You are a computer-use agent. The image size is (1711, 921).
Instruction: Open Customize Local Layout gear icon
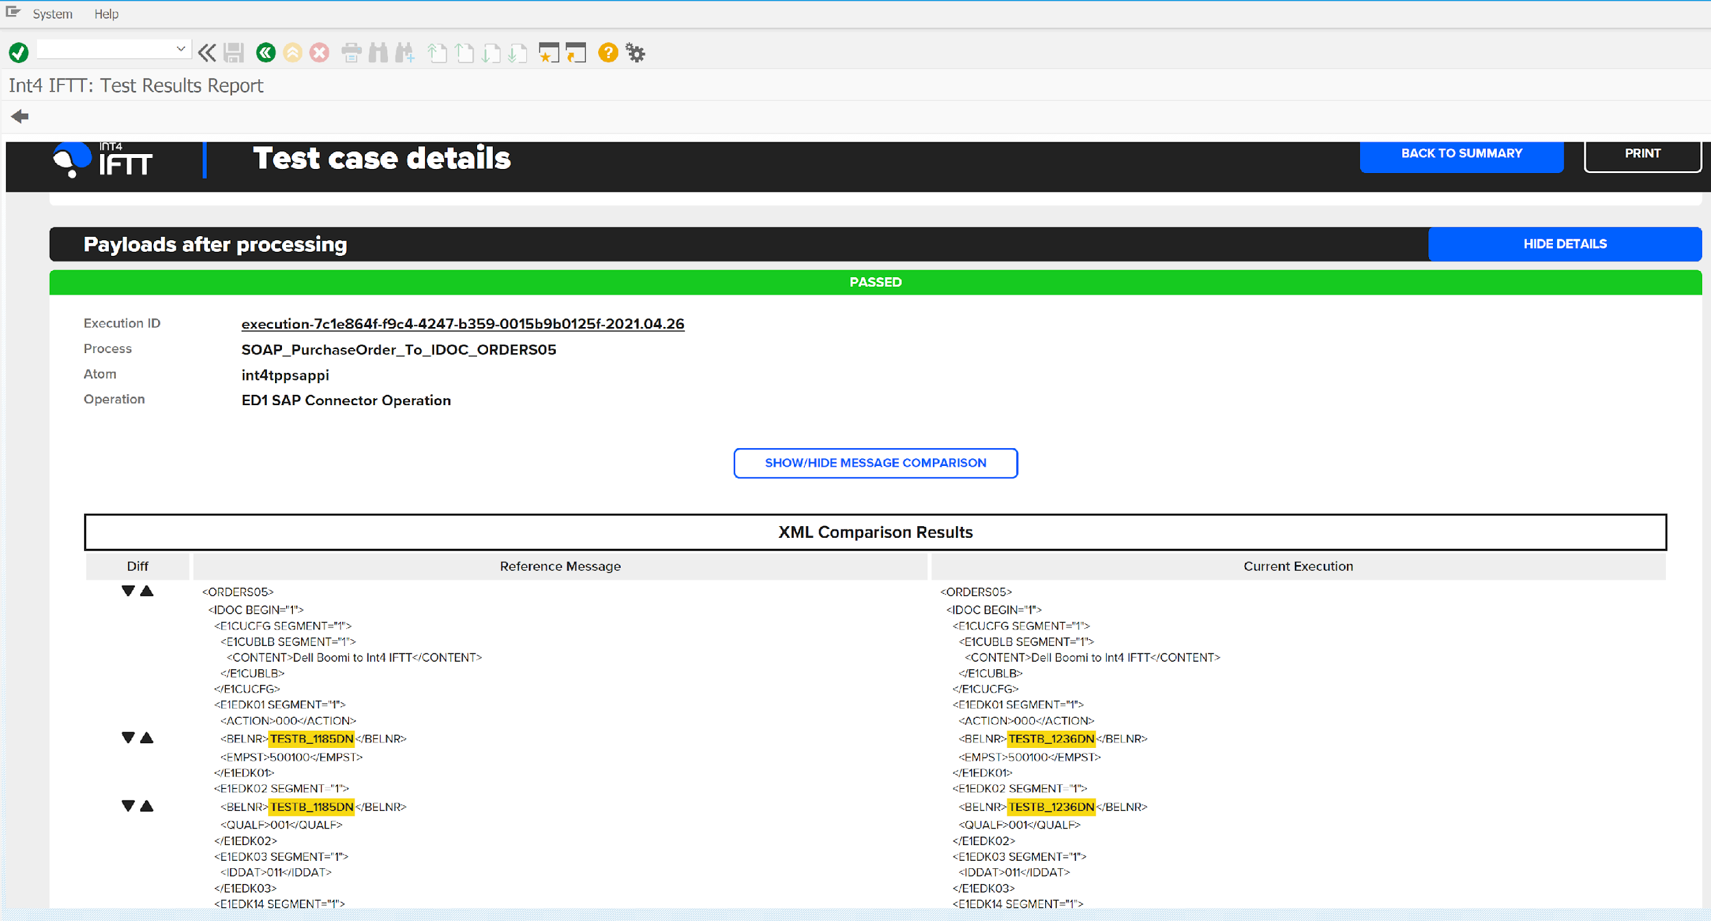[635, 53]
